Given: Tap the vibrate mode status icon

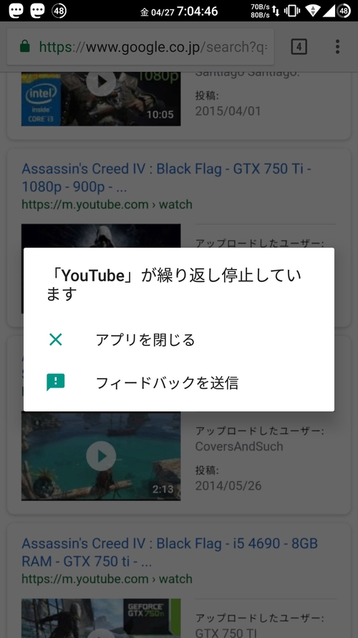Looking at the screenshot, I should point(291,11).
